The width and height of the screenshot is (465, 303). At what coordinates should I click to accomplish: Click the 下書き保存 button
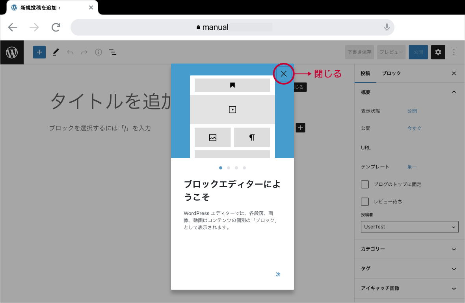pos(359,52)
